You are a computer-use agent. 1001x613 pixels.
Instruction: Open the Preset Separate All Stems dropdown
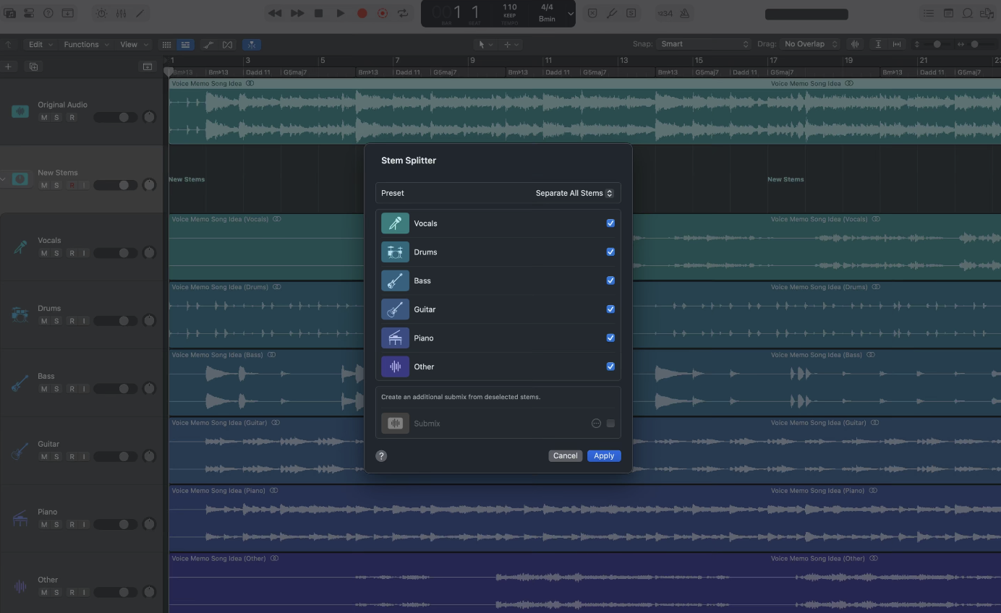[x=574, y=193]
